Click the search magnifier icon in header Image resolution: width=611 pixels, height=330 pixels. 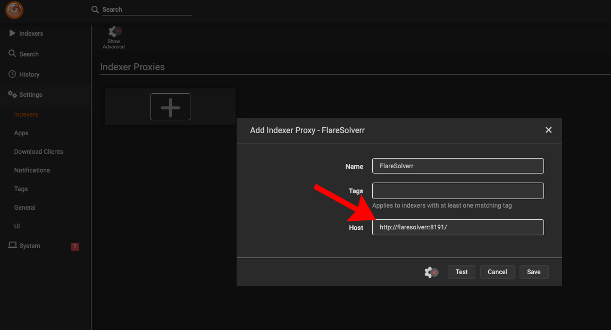[x=95, y=10]
